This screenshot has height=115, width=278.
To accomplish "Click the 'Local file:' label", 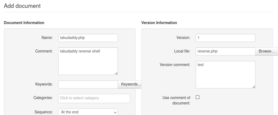I will pos(182,51).
